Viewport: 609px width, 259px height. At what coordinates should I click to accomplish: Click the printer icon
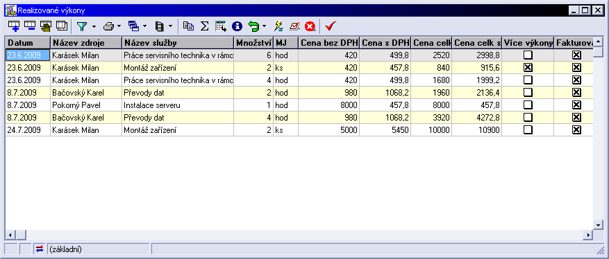[x=108, y=26]
